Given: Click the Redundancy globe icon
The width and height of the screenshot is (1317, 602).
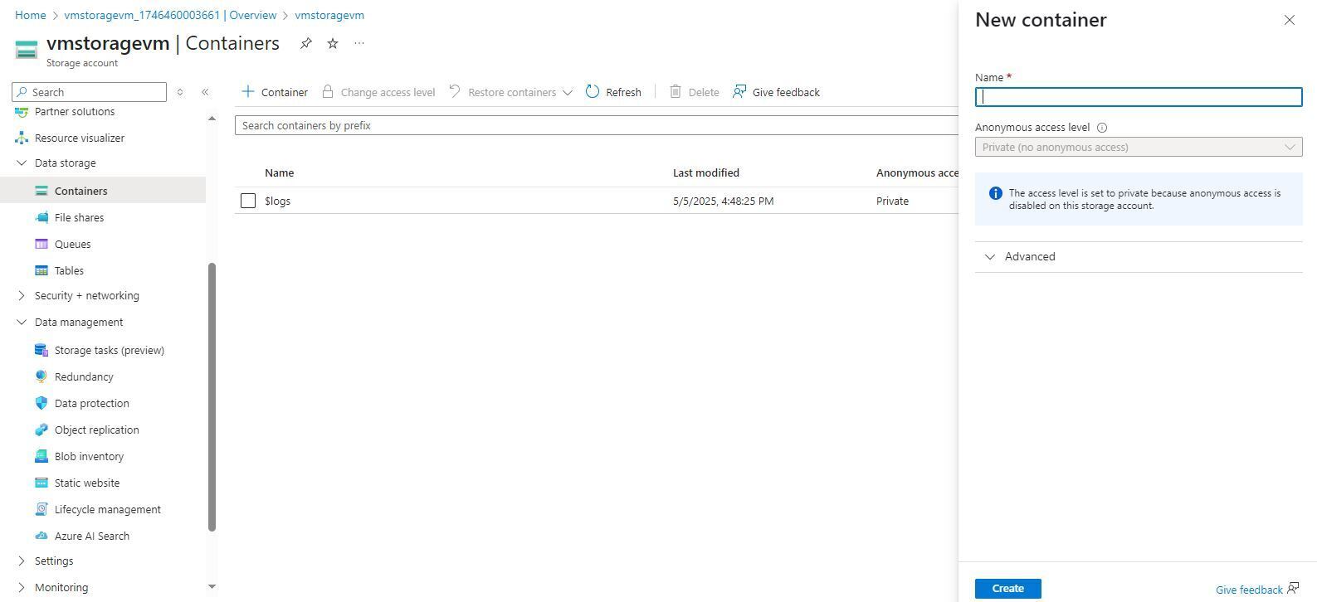Looking at the screenshot, I should [41, 376].
